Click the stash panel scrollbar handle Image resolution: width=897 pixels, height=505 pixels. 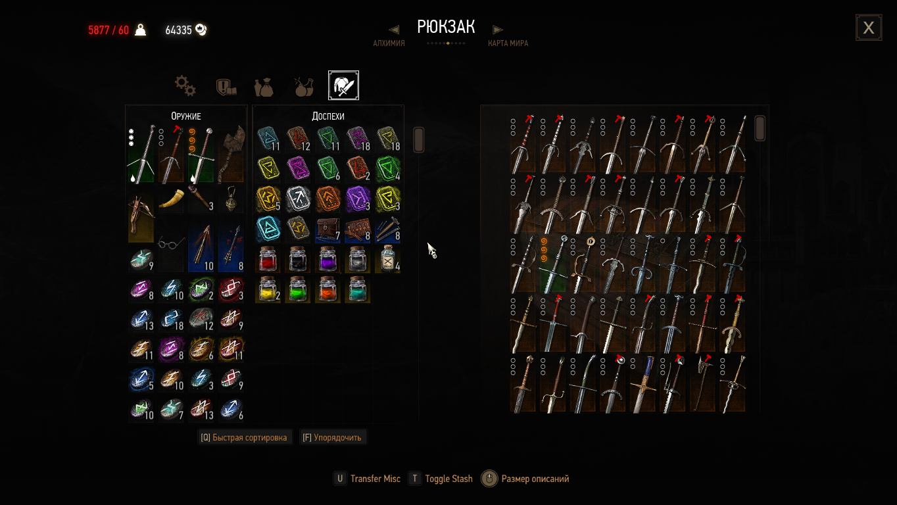760,128
